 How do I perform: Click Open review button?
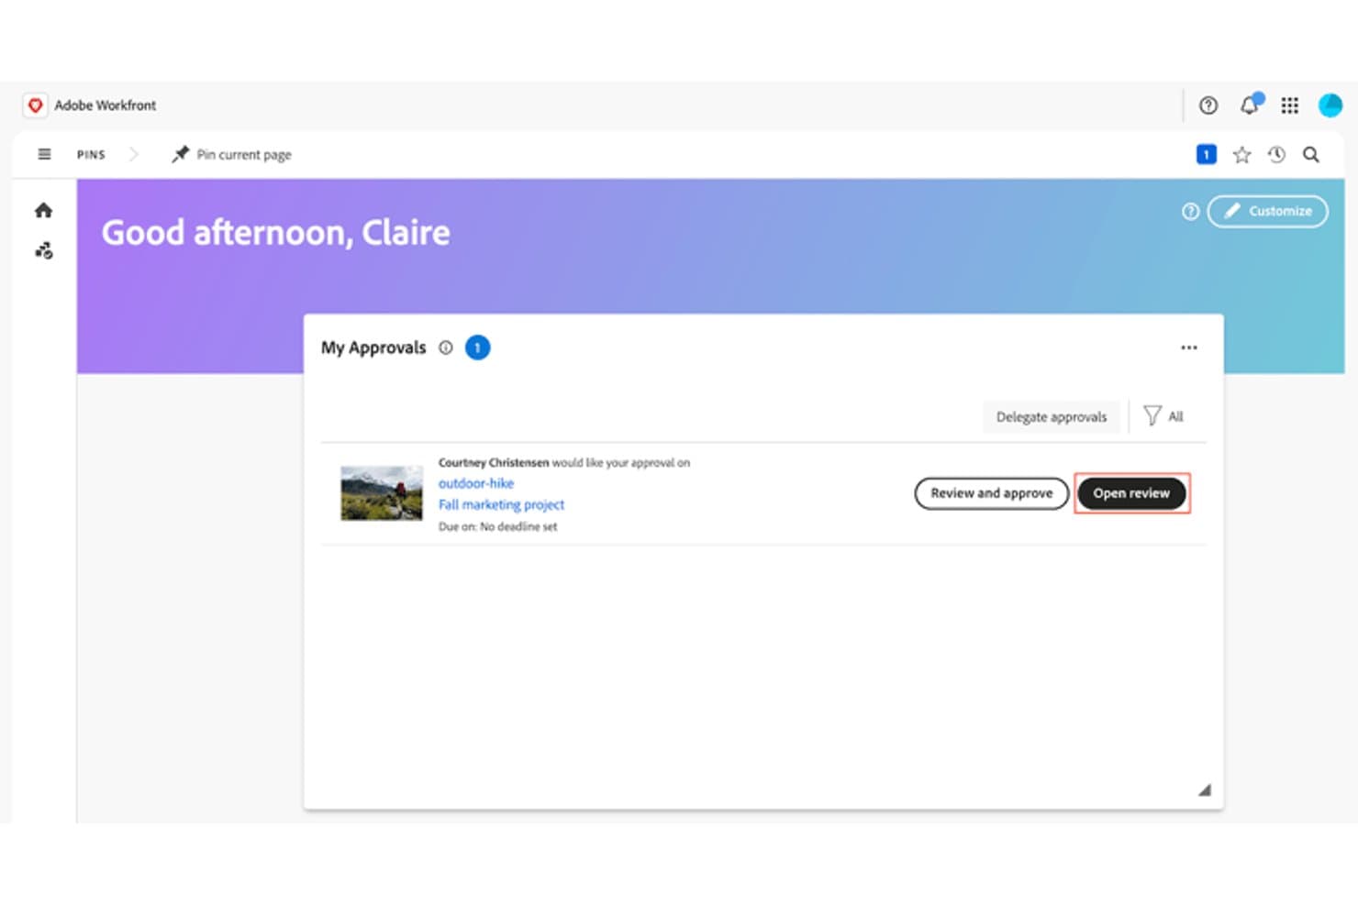coord(1130,493)
